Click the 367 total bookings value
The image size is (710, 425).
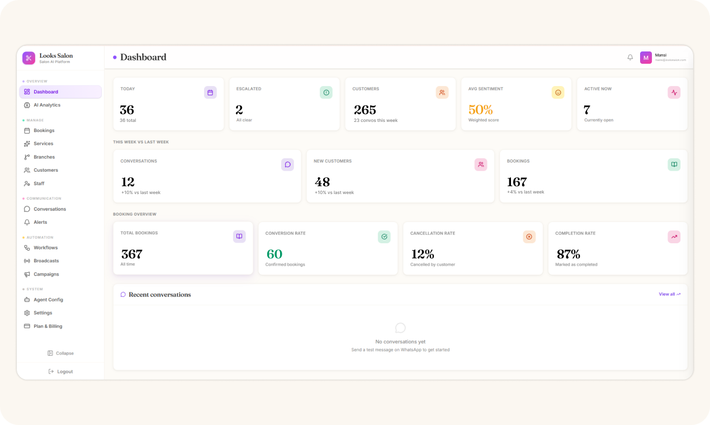click(132, 254)
